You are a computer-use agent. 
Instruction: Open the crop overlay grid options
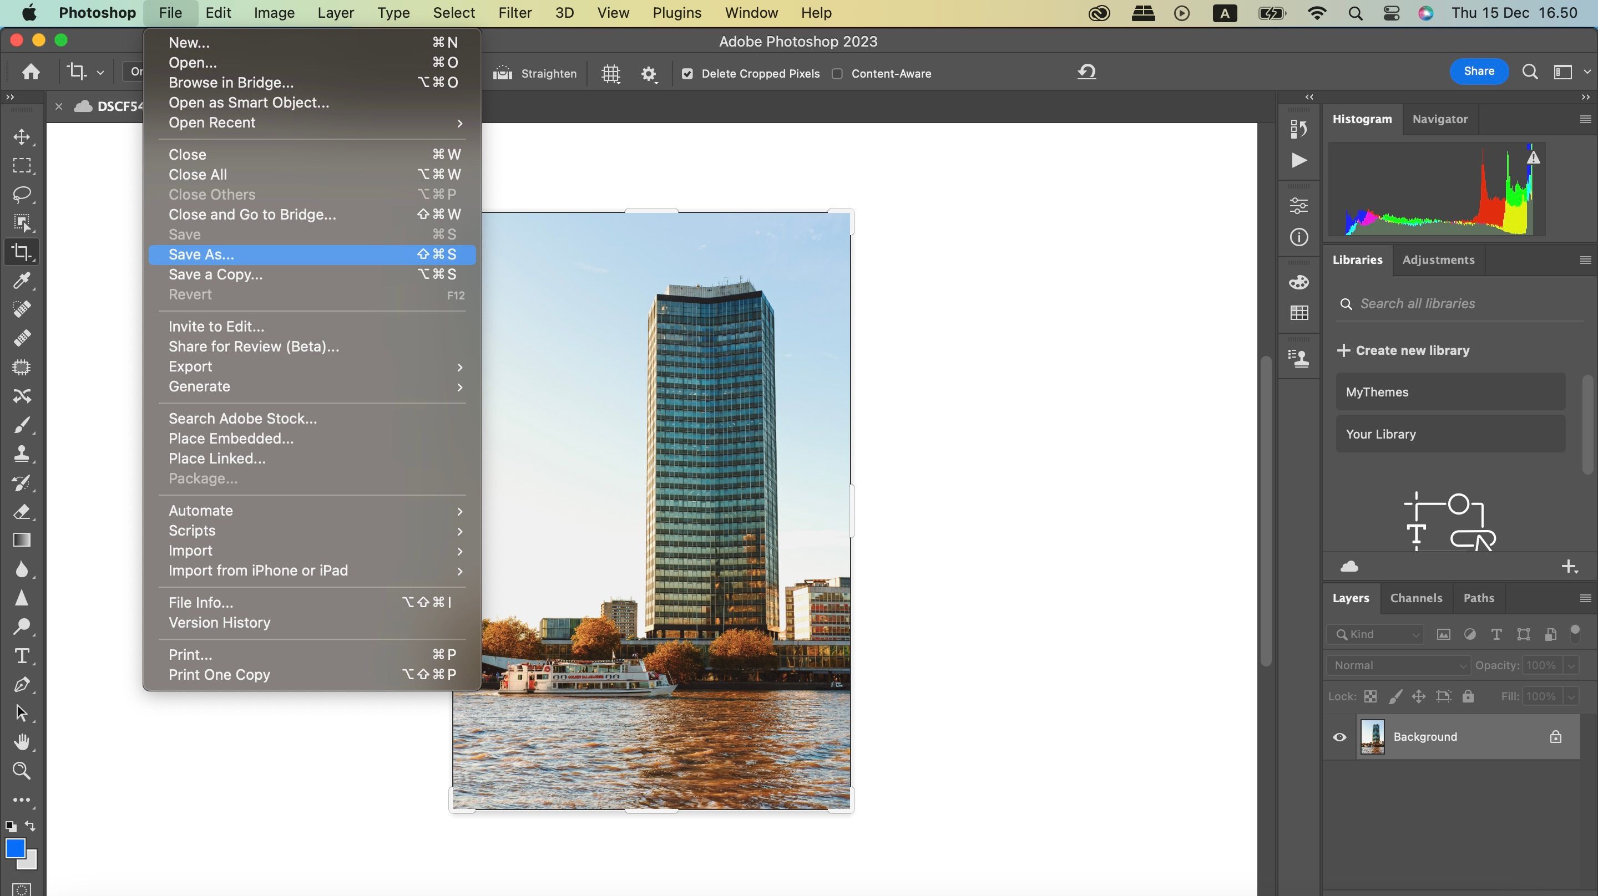tap(610, 73)
